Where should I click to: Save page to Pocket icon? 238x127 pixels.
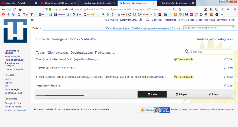tap(175, 9)
